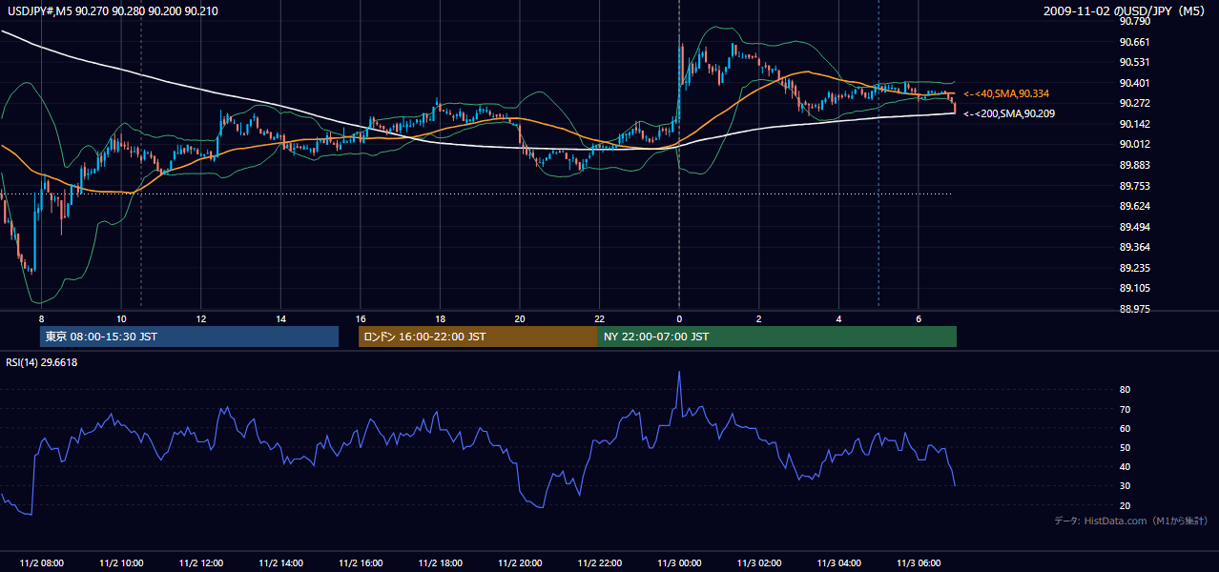Viewport: 1219px width, 572px height.
Task: Click the 11/2 16:00 time axis label
Action: (x=361, y=562)
